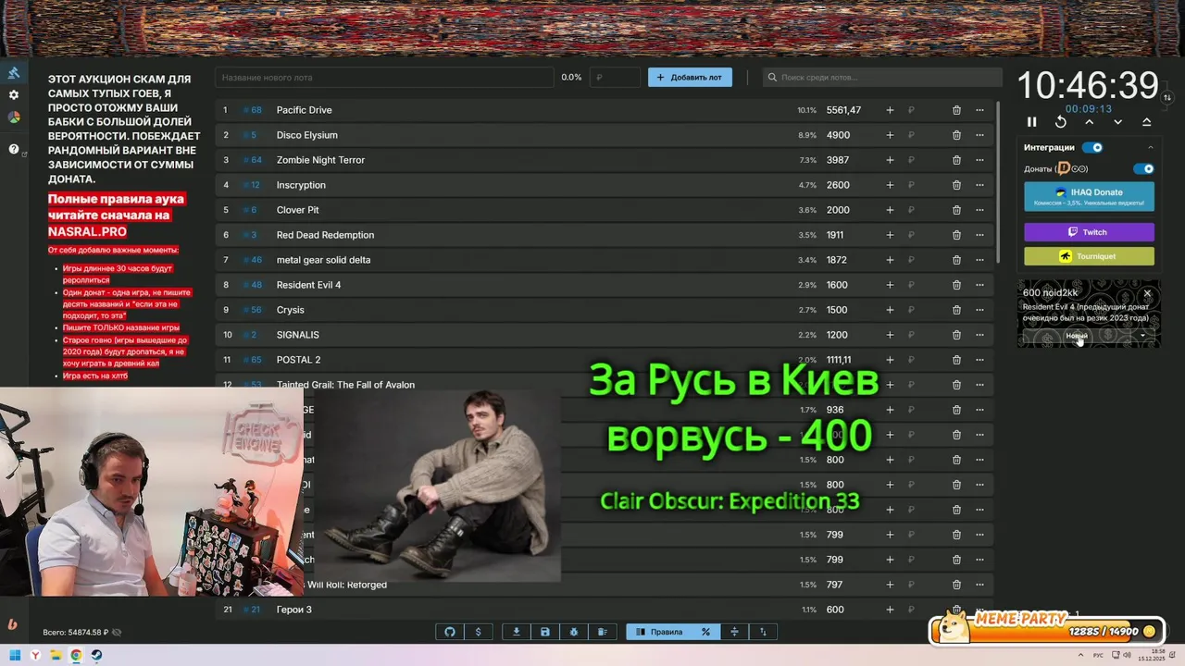Open the settings gear in sidebar

pyautogui.click(x=14, y=95)
